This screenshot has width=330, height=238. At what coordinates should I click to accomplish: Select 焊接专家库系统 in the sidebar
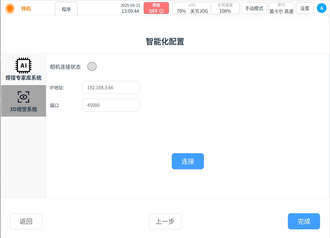tap(23, 78)
